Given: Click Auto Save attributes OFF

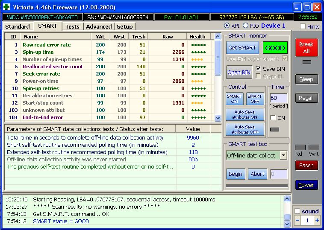Looking at the screenshot, I should (244, 129).
